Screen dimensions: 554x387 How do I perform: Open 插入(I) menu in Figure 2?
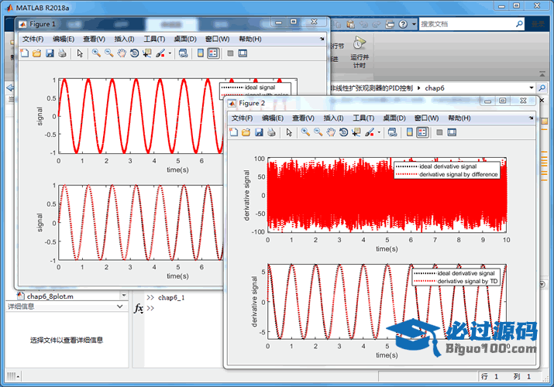tap(333, 118)
